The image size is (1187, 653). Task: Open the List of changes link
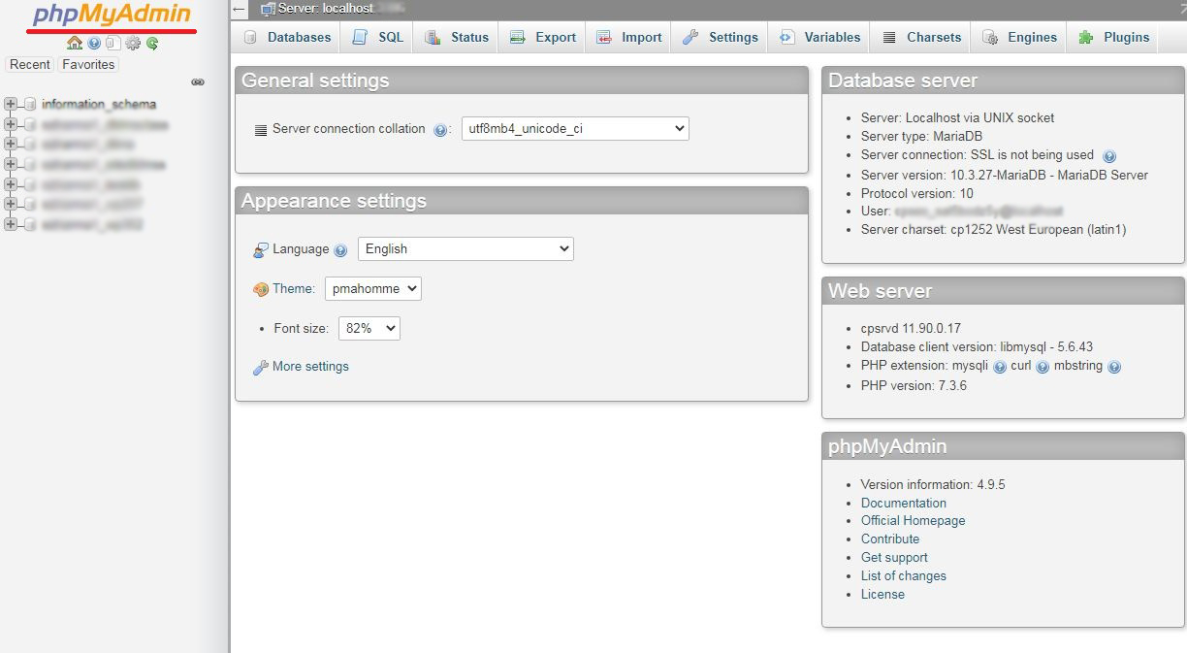click(x=904, y=576)
